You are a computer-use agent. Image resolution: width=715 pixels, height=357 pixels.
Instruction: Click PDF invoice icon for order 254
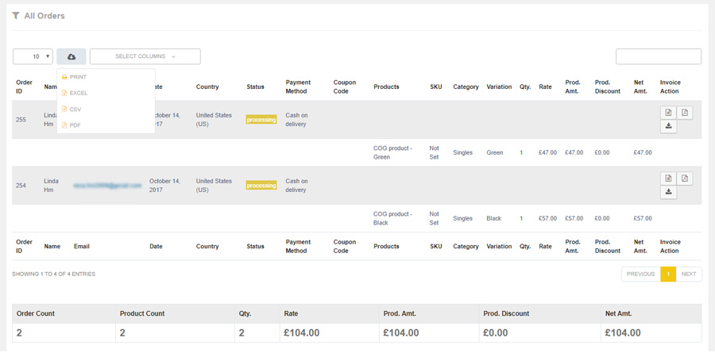click(x=685, y=178)
